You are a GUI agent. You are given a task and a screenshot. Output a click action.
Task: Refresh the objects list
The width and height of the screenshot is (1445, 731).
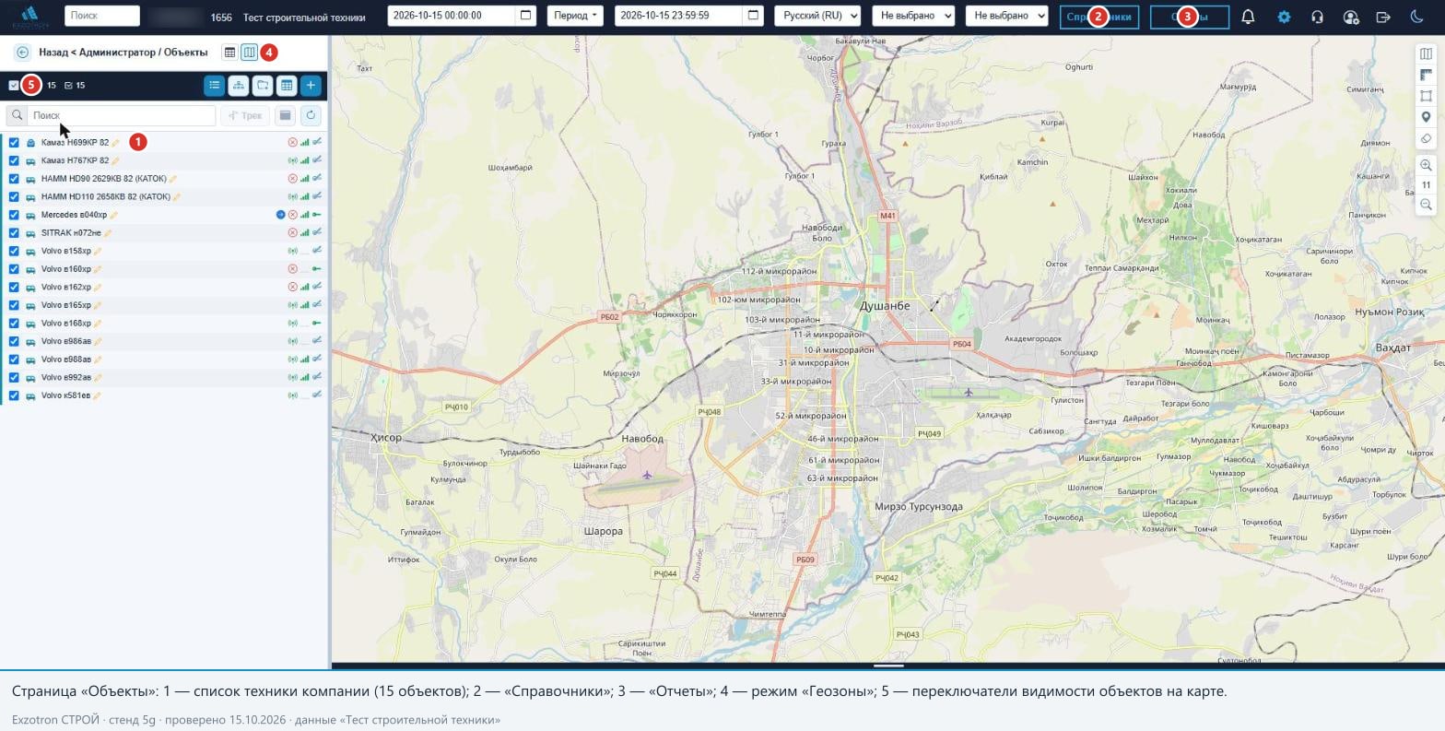pos(311,115)
